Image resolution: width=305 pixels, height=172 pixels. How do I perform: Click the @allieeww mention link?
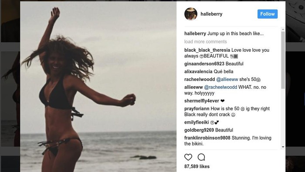pos(227,79)
